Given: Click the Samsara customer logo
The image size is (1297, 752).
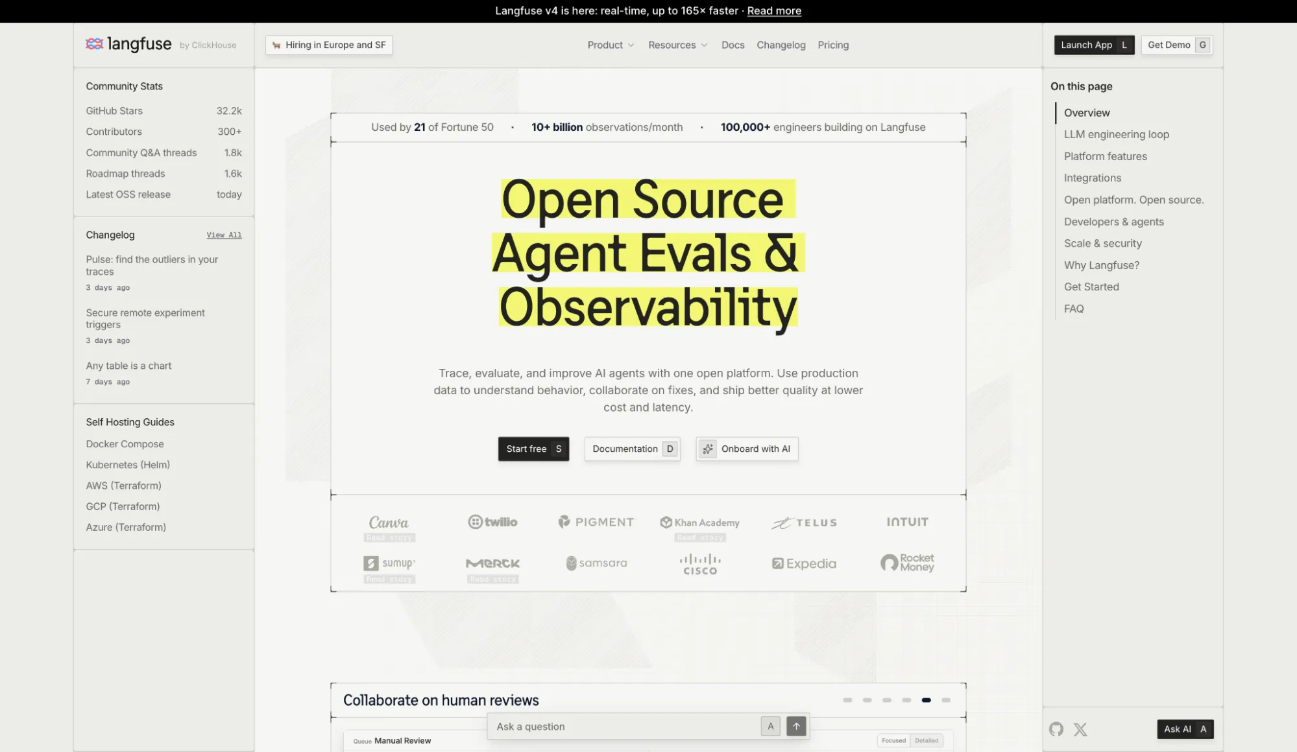Looking at the screenshot, I should pyautogui.click(x=596, y=563).
